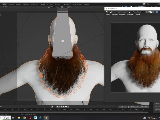Switch to the UV Editing workspace
Viewport: 160px width, 120px height.
click(x=26, y=4)
